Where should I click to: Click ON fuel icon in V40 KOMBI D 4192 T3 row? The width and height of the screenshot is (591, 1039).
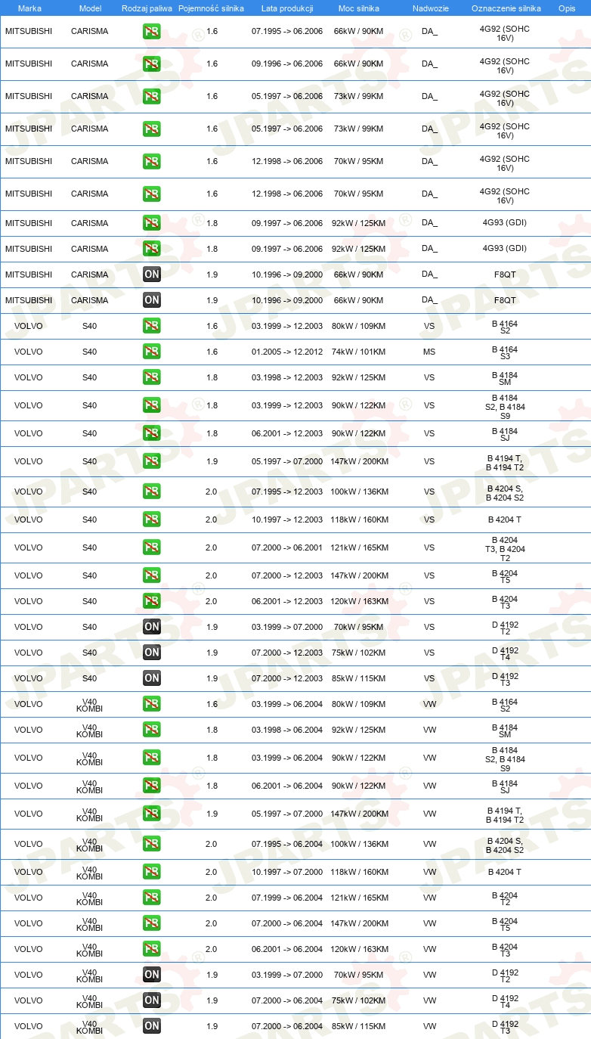tap(152, 1026)
